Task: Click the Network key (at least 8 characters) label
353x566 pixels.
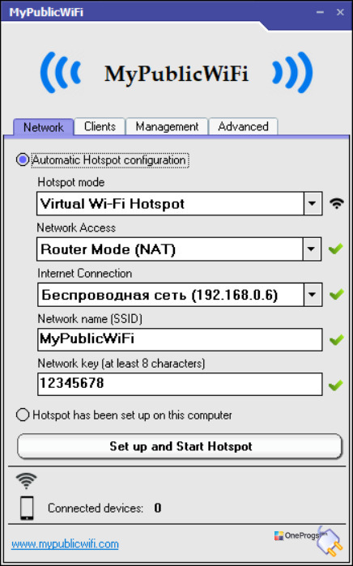Action: (121, 364)
